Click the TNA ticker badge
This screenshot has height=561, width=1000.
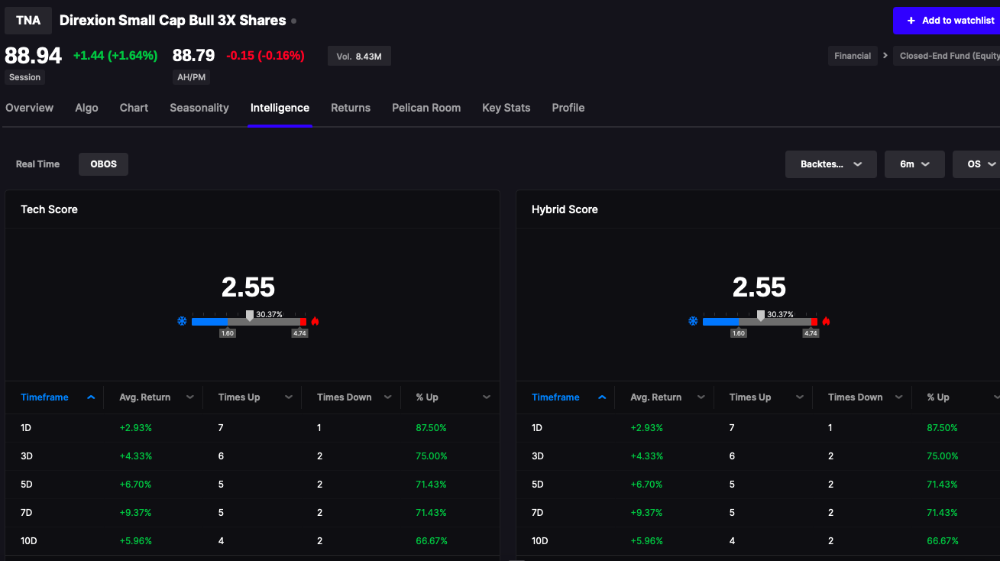point(28,21)
